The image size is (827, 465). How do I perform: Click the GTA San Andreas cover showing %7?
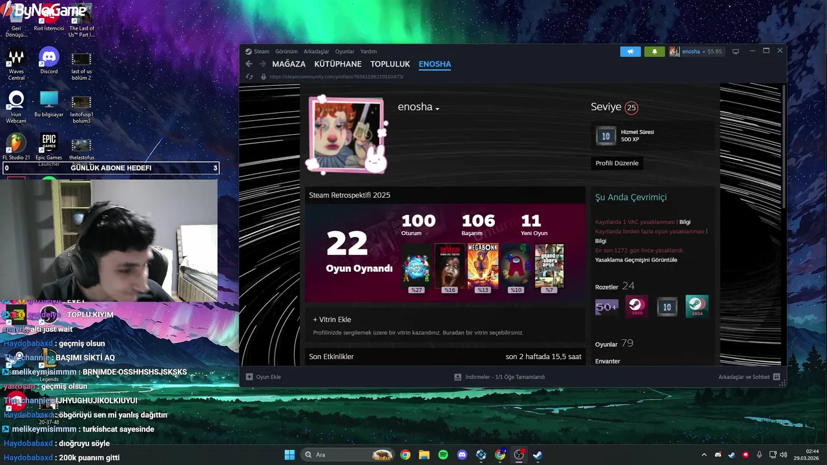pyautogui.click(x=549, y=265)
